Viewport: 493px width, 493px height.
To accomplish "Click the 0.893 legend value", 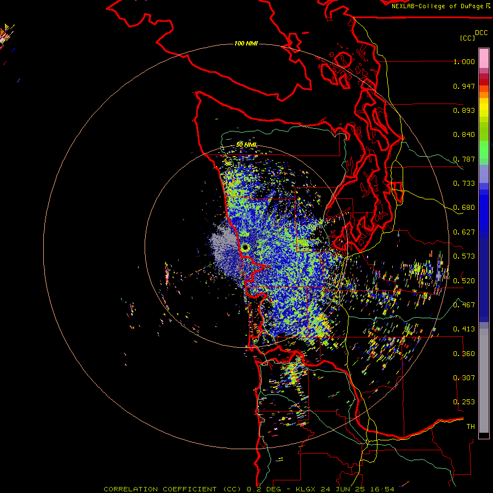I will (464, 110).
